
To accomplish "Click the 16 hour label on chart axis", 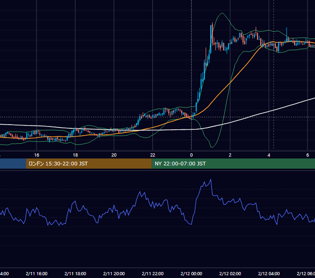I will pos(37,155).
